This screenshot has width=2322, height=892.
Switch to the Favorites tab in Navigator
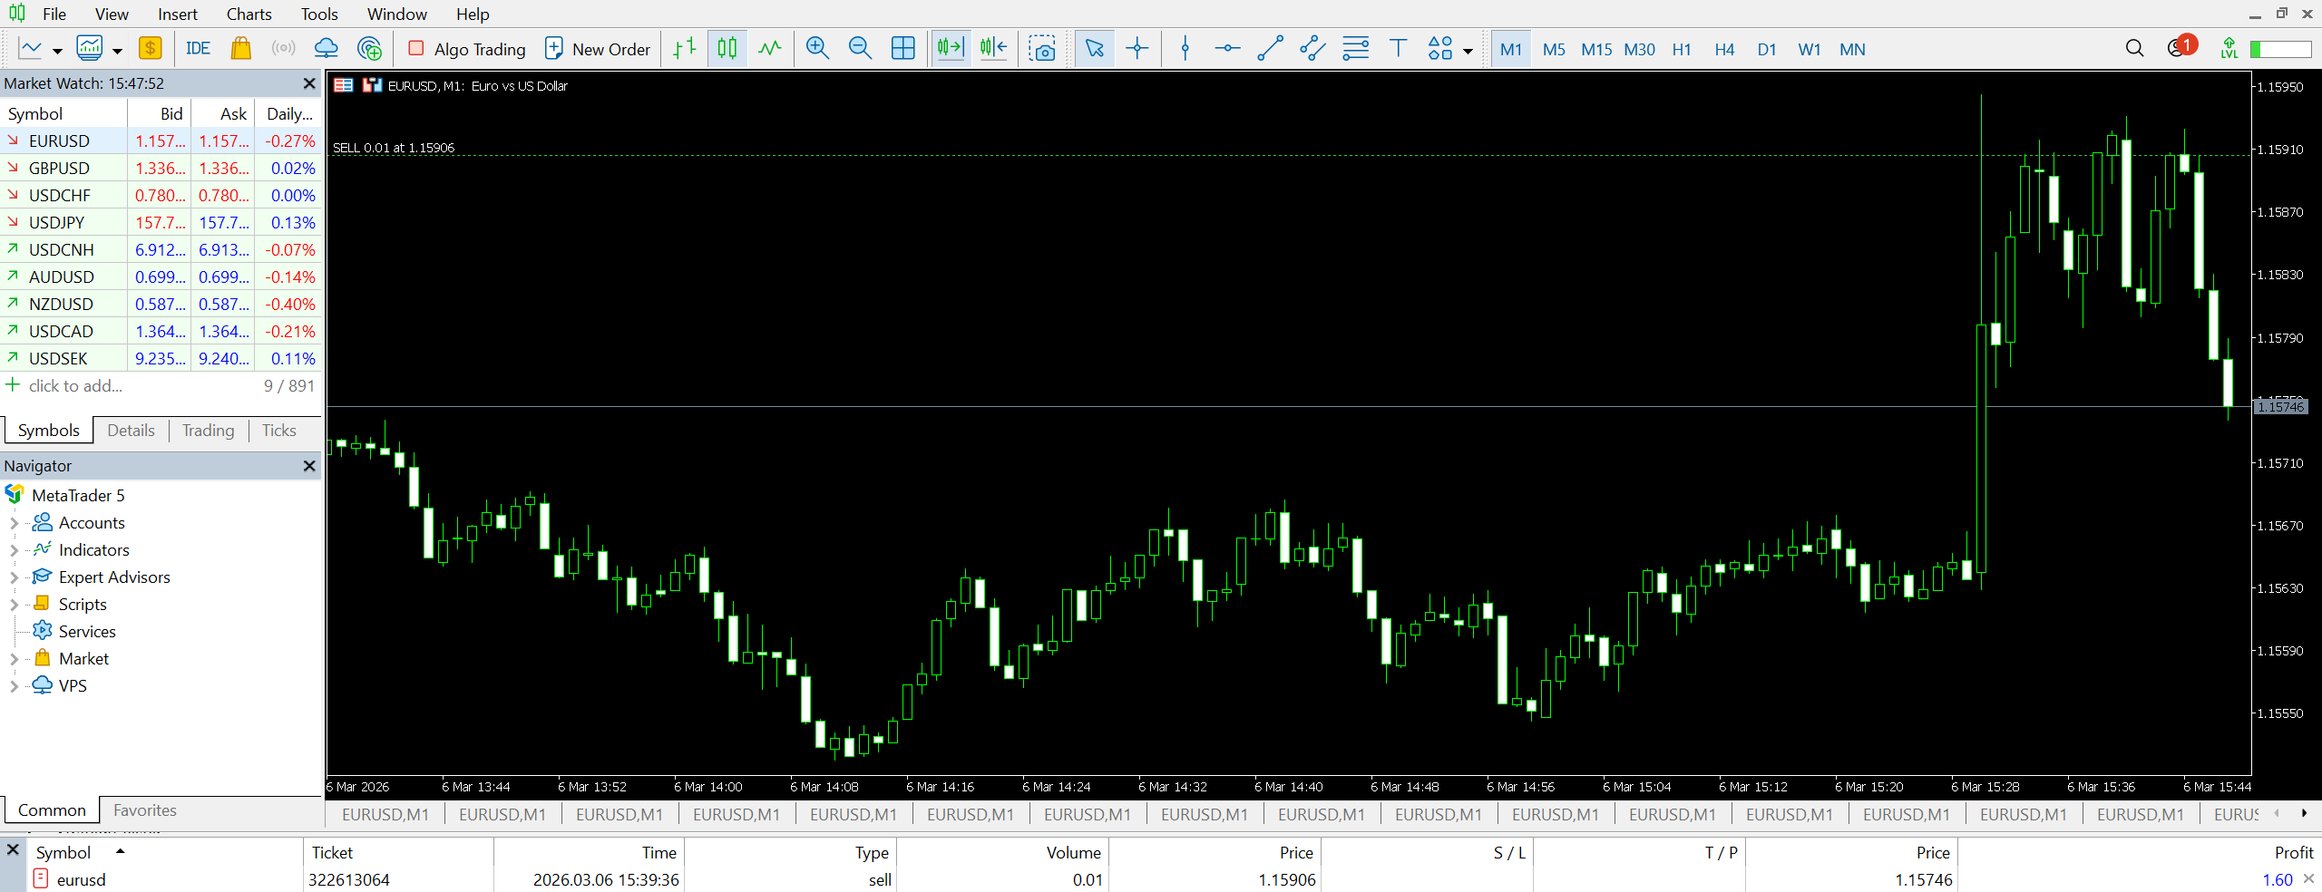(x=145, y=810)
